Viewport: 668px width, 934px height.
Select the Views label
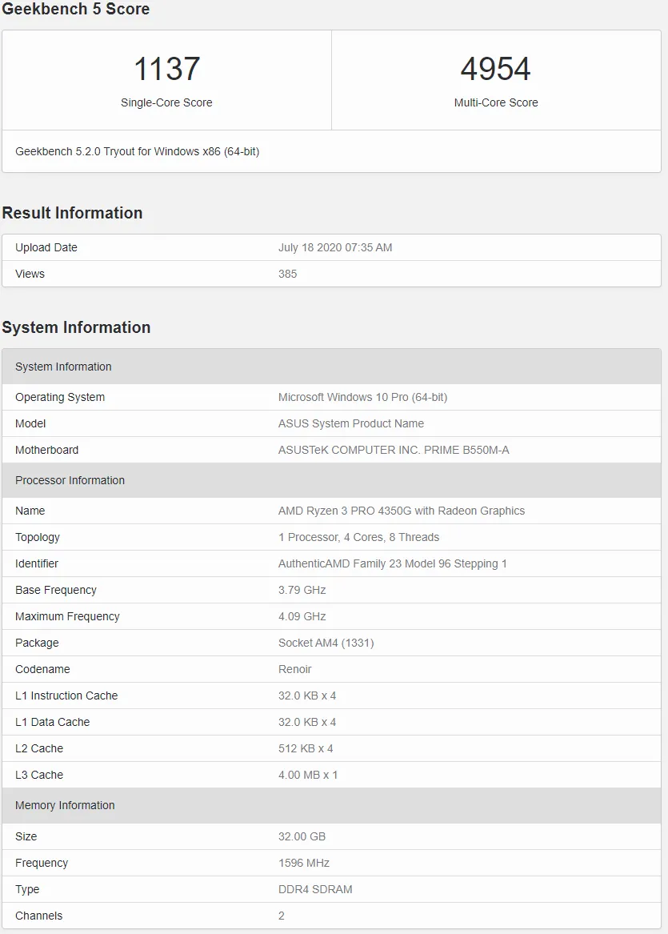[x=30, y=274]
